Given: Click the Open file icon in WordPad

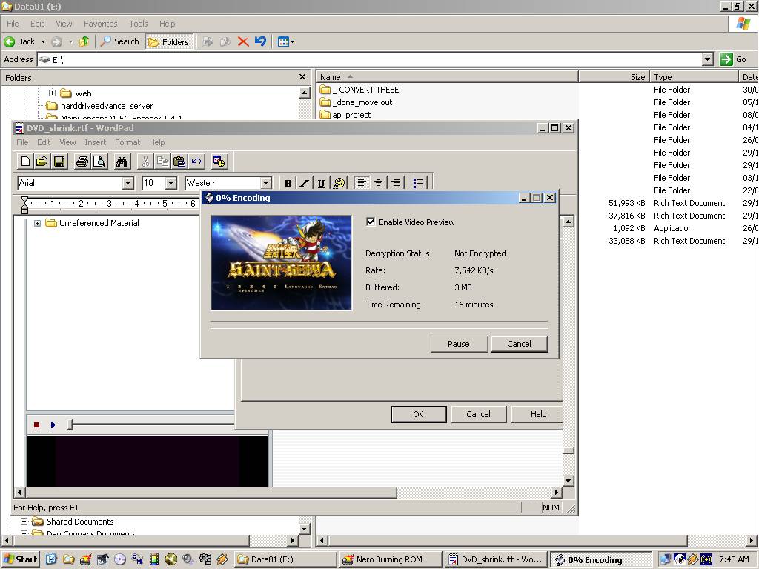Looking at the screenshot, I should tap(42, 161).
